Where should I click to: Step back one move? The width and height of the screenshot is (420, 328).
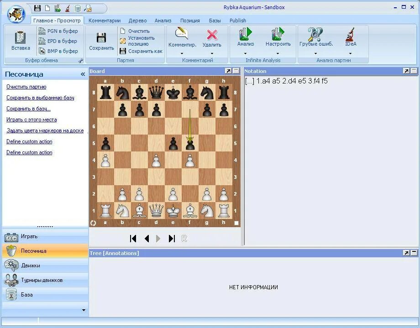pos(147,238)
